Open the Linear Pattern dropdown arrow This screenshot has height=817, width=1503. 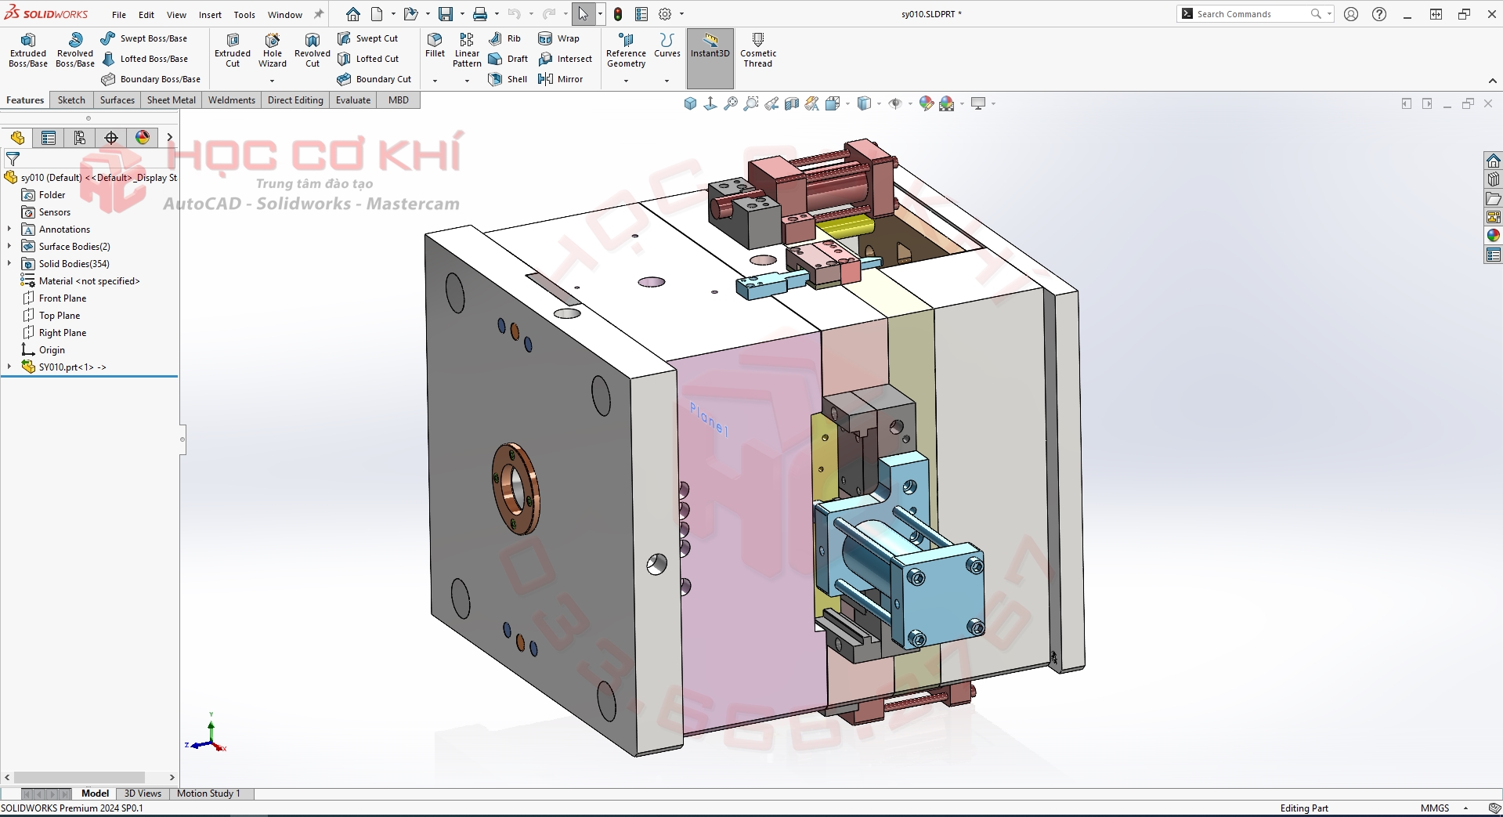467,81
